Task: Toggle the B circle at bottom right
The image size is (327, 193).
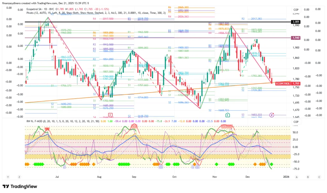Action: coord(308,177)
